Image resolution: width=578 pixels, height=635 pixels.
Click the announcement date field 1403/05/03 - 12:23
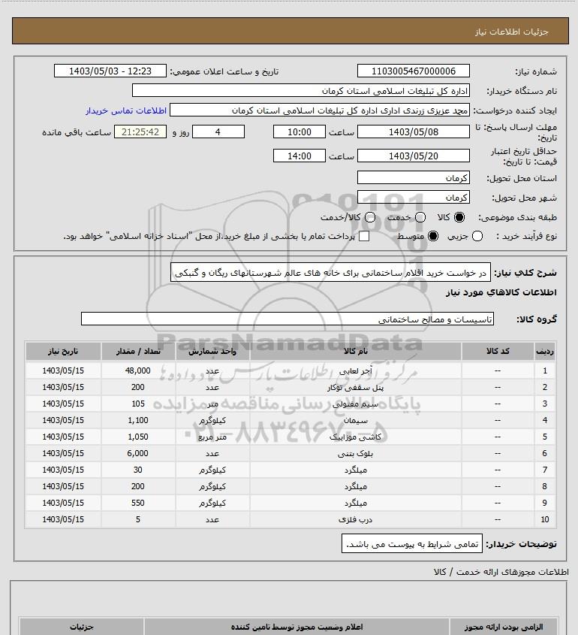tap(110, 71)
